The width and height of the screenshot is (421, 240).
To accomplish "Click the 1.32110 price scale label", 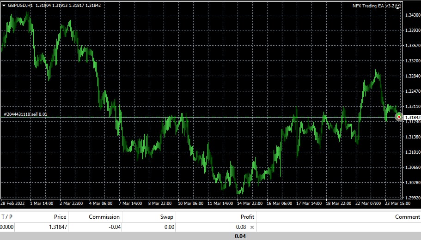I will pyautogui.click(x=413, y=107).
